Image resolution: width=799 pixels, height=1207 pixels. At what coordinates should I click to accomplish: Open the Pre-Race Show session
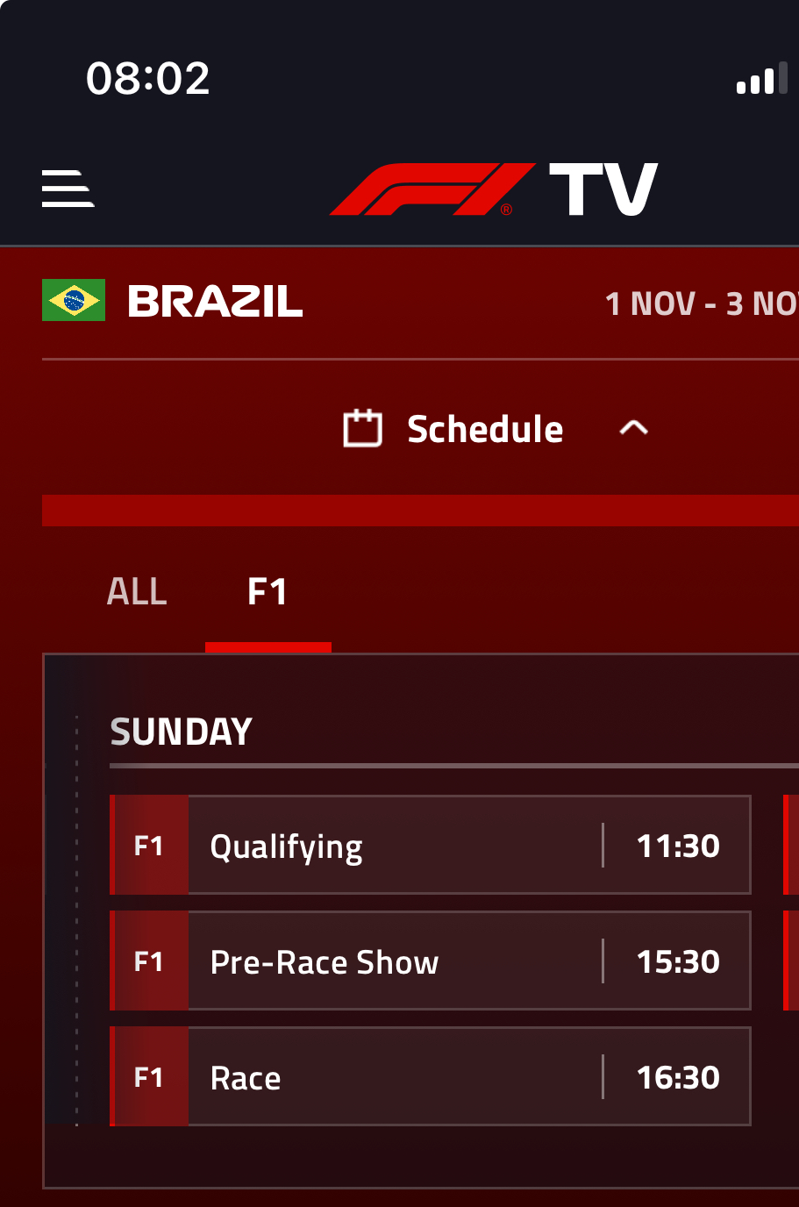tap(431, 961)
